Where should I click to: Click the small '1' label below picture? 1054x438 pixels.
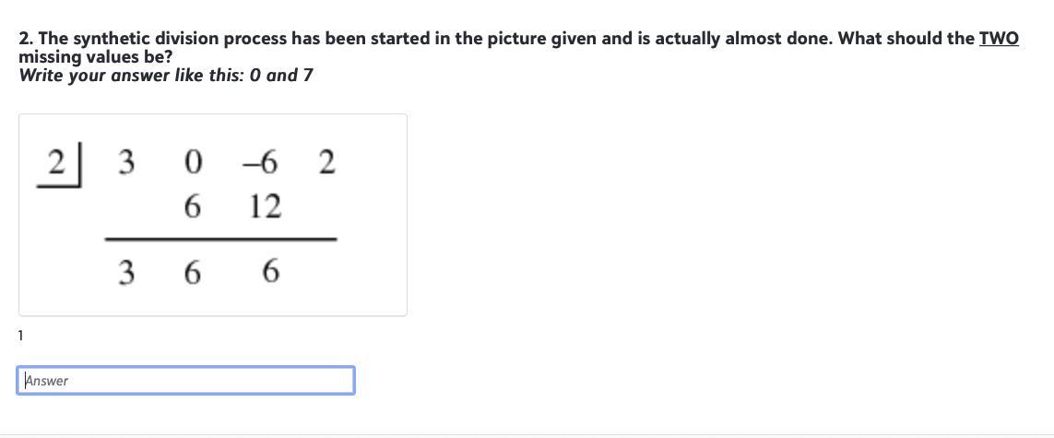[21, 336]
